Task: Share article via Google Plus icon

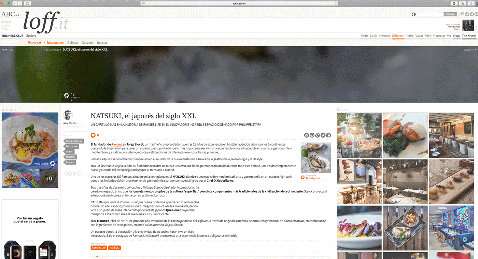Action: [318, 135]
